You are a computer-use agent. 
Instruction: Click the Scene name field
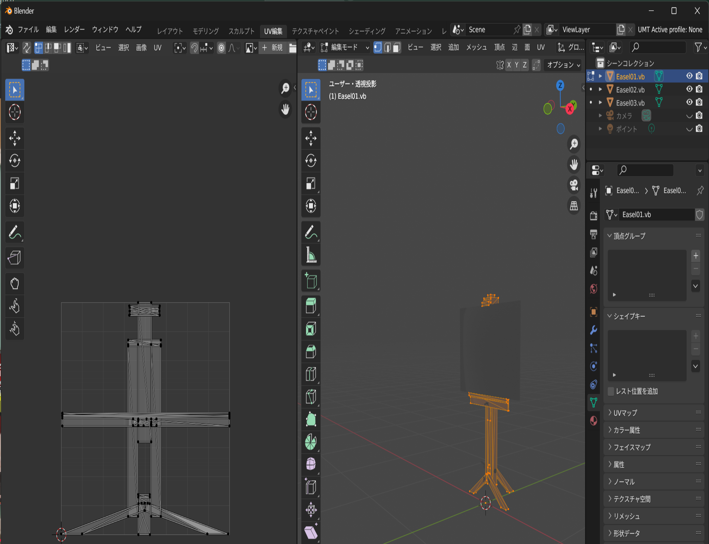[x=490, y=30]
